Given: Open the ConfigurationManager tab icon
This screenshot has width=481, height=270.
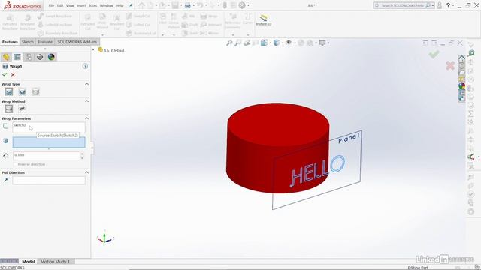Looking at the screenshot, I should pyautogui.click(x=29, y=57).
